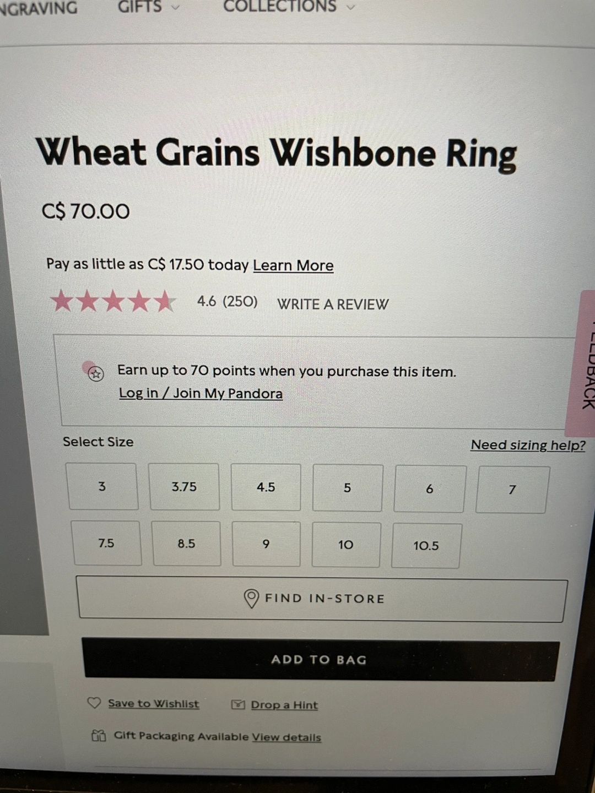The image size is (595, 793).
Task: Open the Learn More payment link
Action: pyautogui.click(x=293, y=265)
